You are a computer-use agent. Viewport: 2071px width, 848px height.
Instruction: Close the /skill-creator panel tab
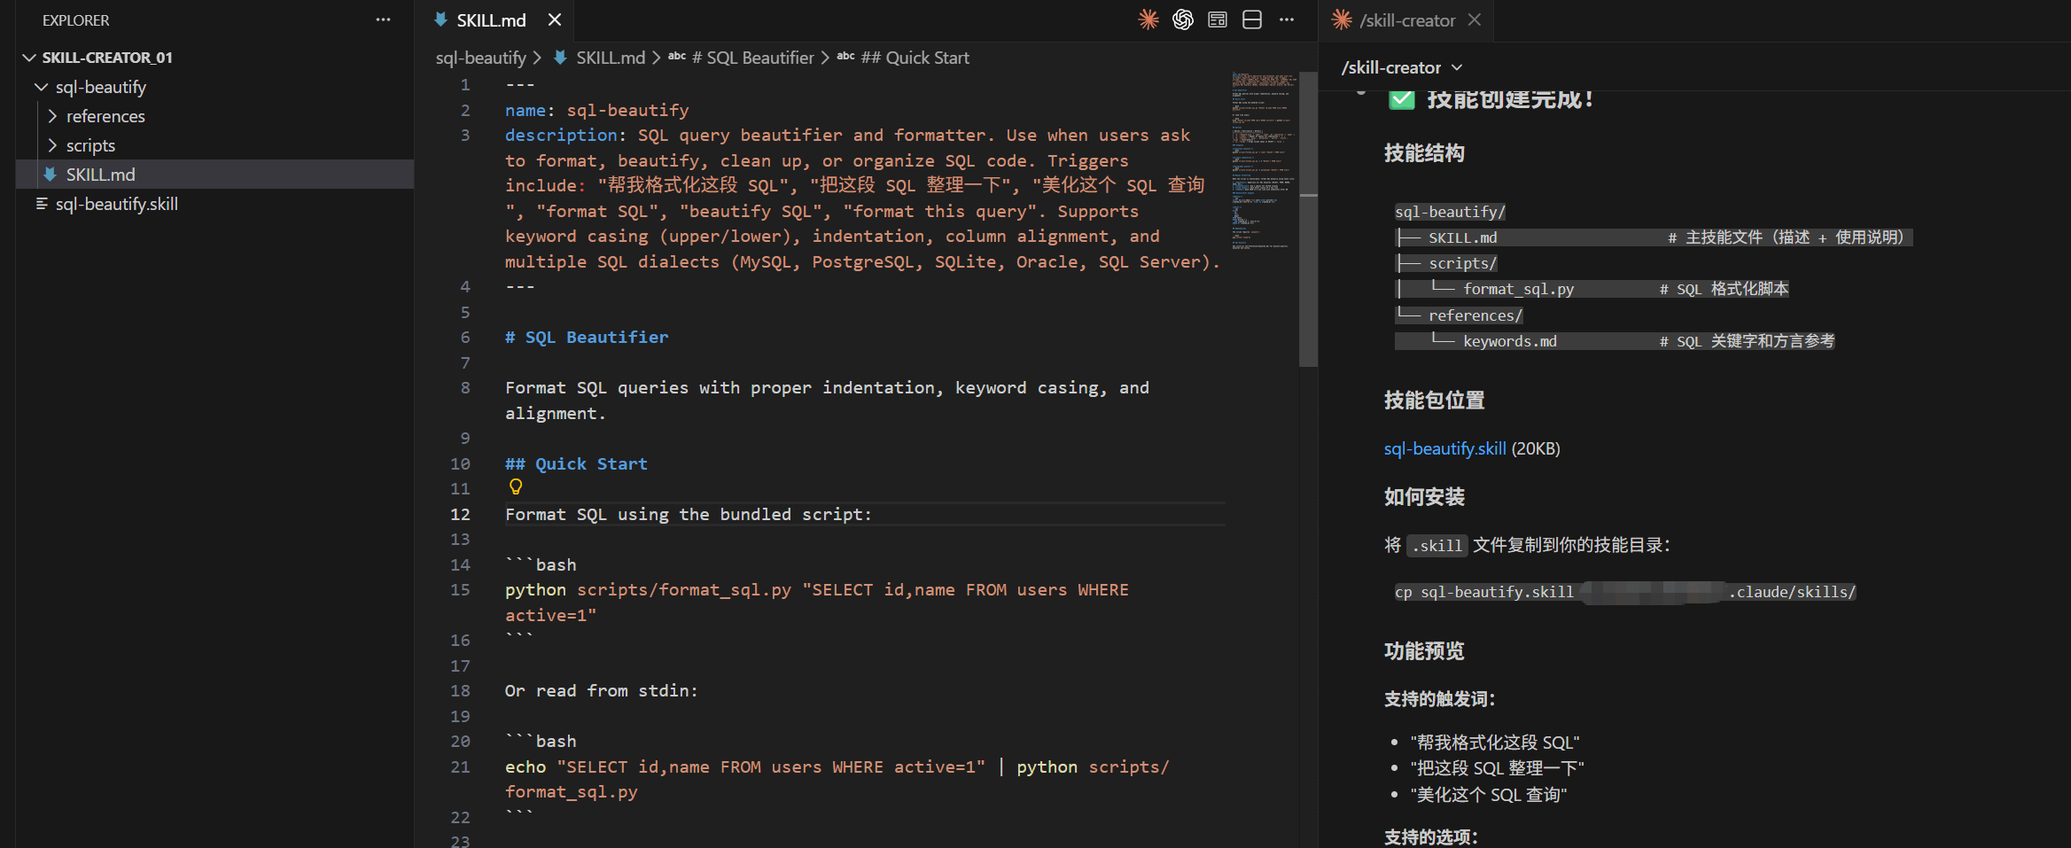[x=1475, y=19]
